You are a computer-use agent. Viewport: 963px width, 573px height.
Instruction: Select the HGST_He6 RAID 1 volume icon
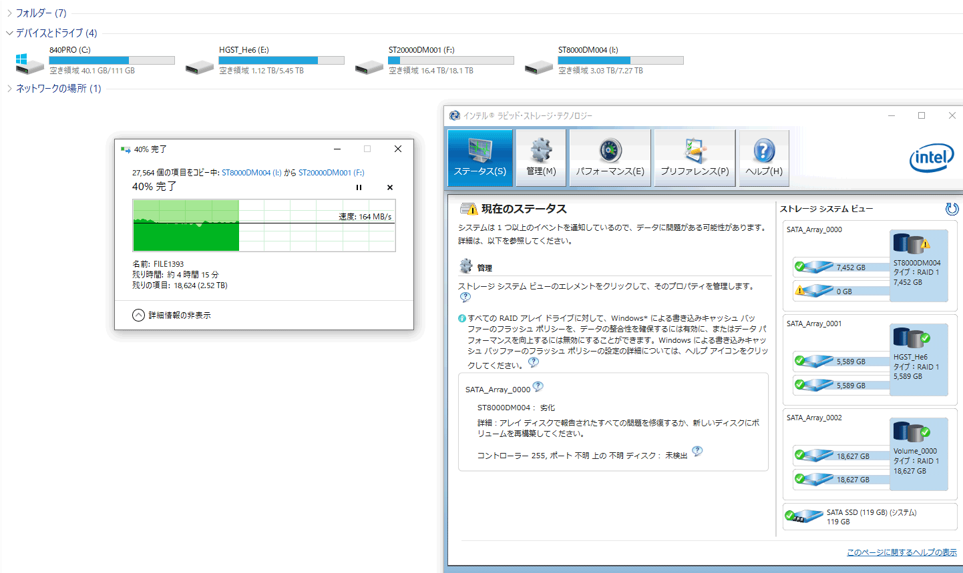tap(919, 360)
